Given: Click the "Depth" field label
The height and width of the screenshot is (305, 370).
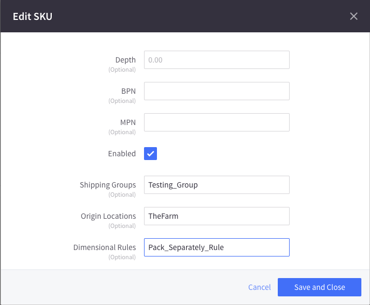Looking at the screenshot, I should [126, 60].
